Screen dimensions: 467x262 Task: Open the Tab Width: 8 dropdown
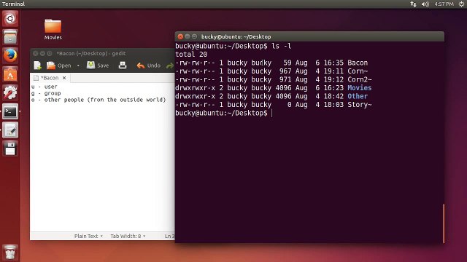point(128,236)
